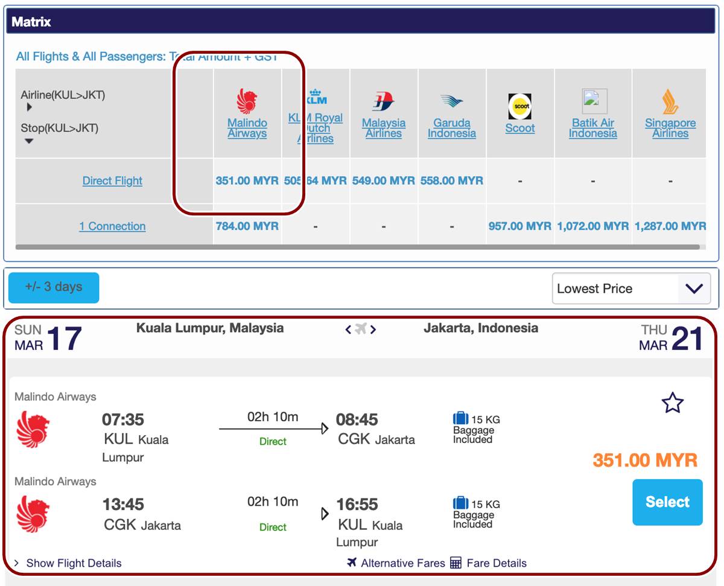
Task: Click the SUN MAR 17 departure date
Action: [48, 339]
